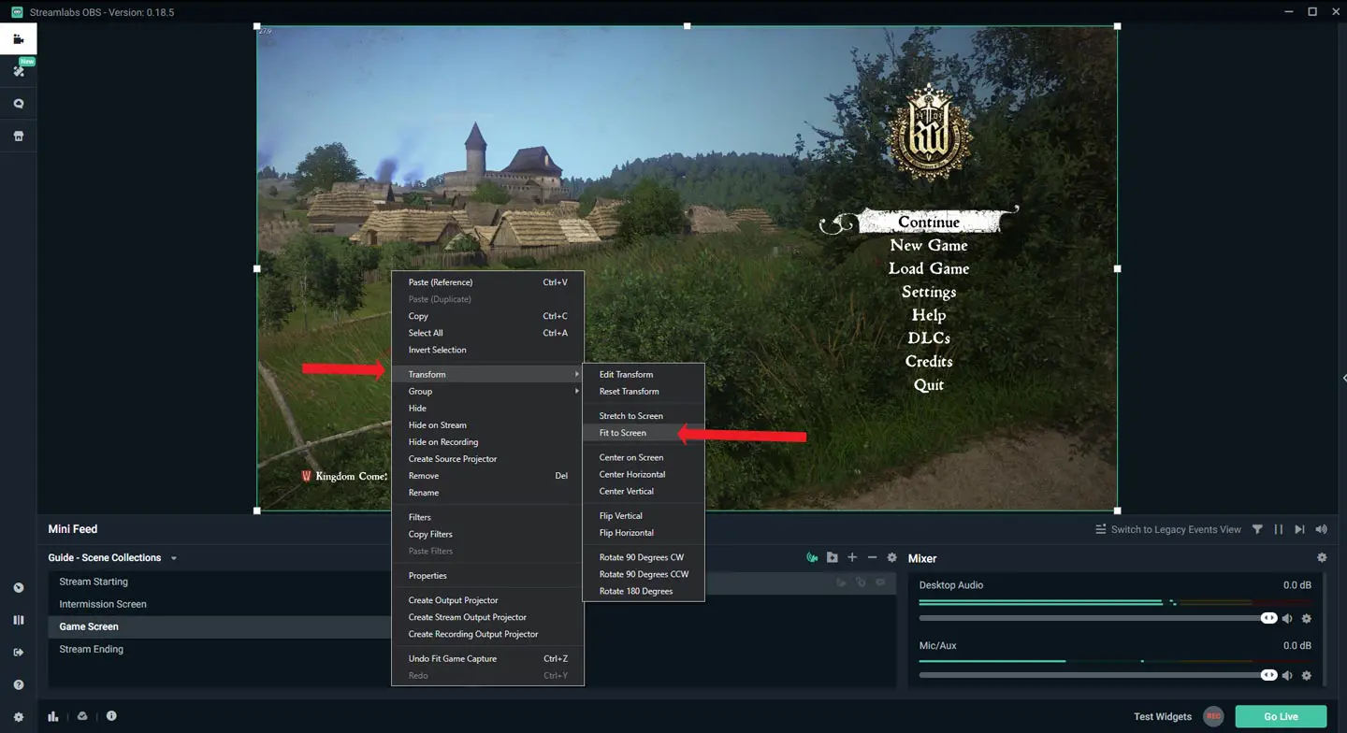Viewport: 1347px width, 733px height.
Task: Open the Editor tab in sidebar
Action: coord(18,39)
